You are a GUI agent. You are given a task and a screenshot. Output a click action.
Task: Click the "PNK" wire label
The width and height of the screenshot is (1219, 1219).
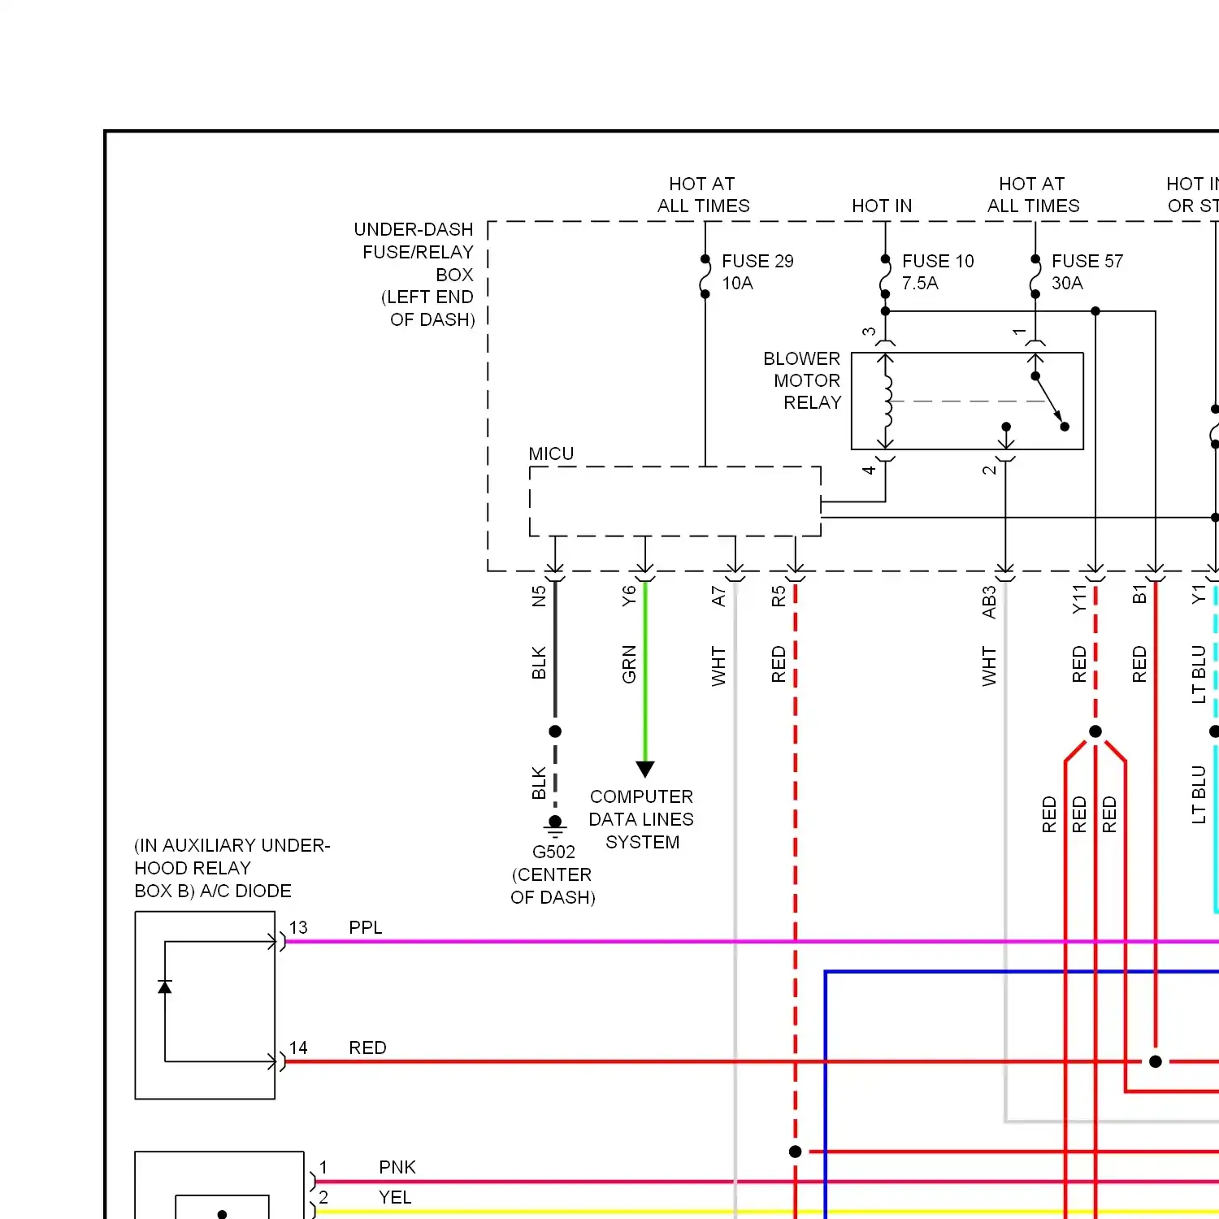[397, 1167]
